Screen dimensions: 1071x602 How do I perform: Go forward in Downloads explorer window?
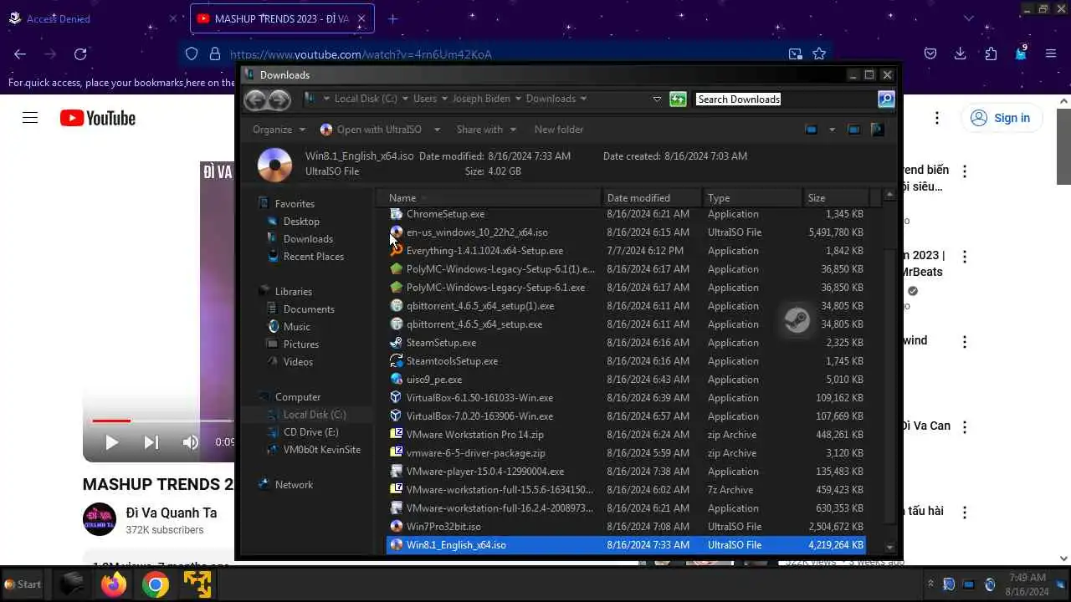279,99
